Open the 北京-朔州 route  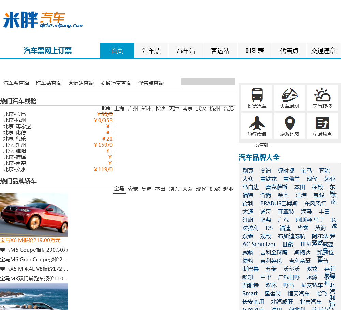[15, 145]
